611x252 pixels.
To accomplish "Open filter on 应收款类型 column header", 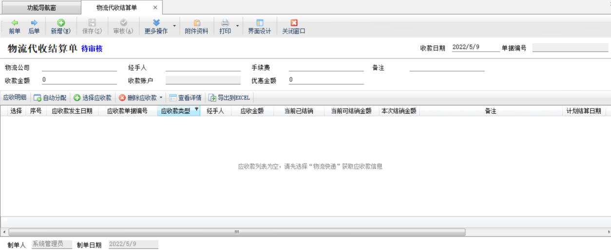I will point(196,110).
